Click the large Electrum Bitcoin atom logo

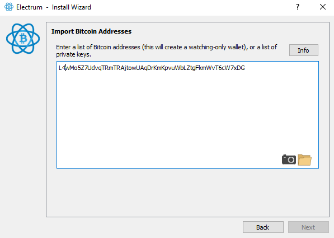click(x=23, y=39)
